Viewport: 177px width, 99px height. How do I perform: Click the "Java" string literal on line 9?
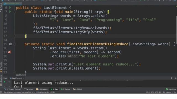click(x=84, y=20)
